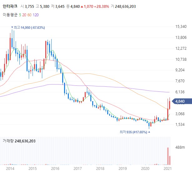This screenshot has height=174, width=192.
Task: Click the 10,738 price axis label
Action: (181, 59)
